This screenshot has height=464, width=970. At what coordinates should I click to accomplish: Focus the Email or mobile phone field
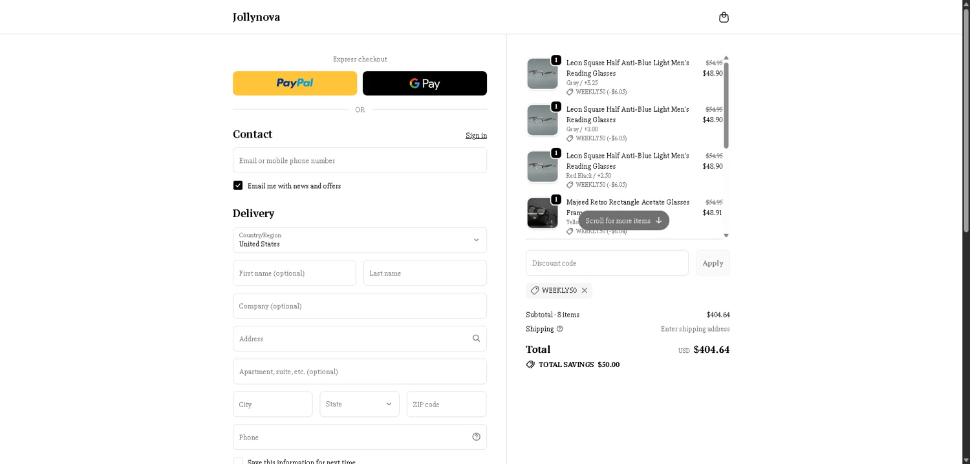coord(360,160)
